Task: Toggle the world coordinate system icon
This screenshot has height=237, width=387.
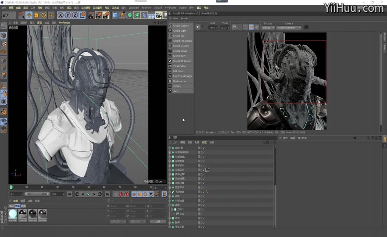Action: click(x=82, y=15)
